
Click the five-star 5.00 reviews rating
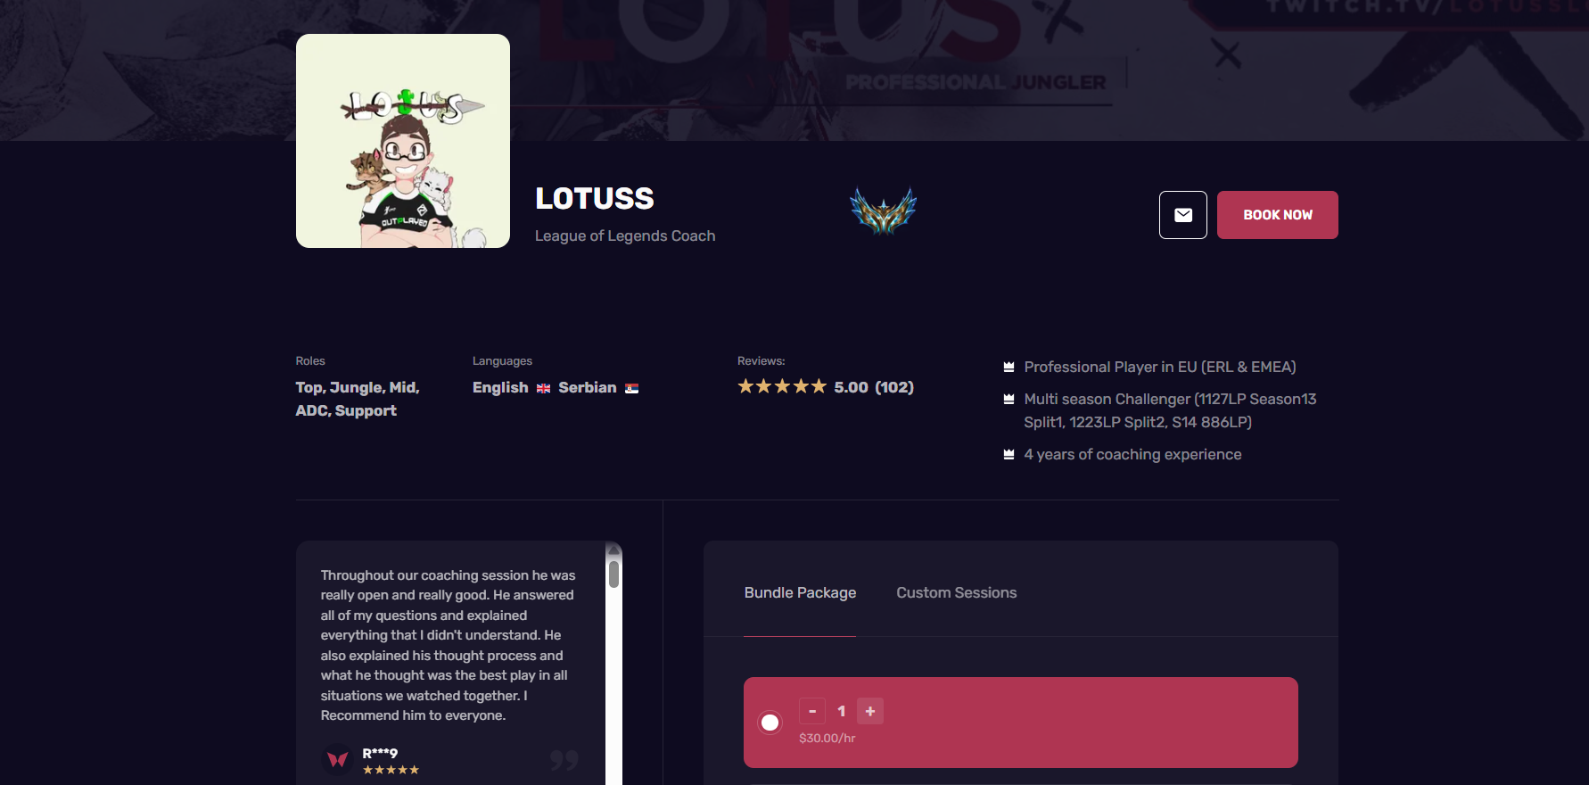[826, 387]
